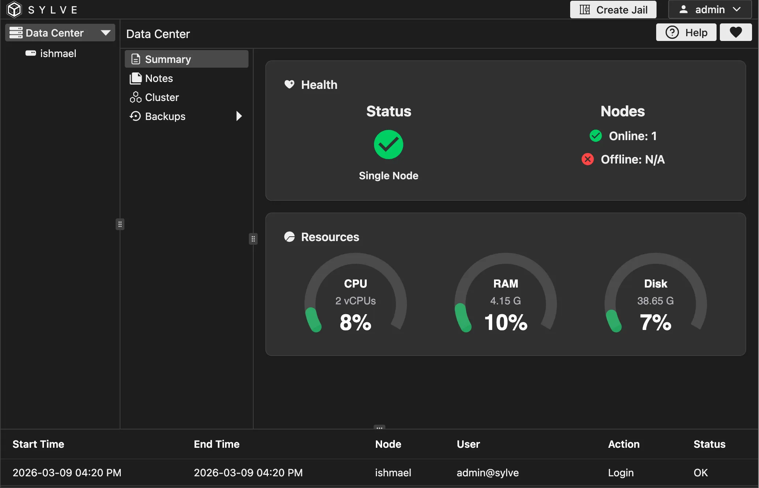Screen dimensions: 759x488
Task: Open Help
Action: pyautogui.click(x=686, y=32)
